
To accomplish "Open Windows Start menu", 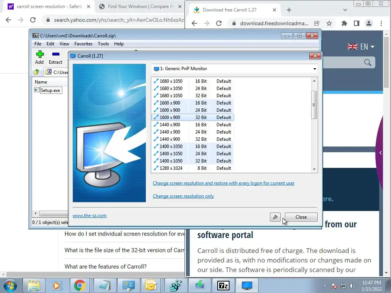I will pyautogui.click(x=10, y=285).
